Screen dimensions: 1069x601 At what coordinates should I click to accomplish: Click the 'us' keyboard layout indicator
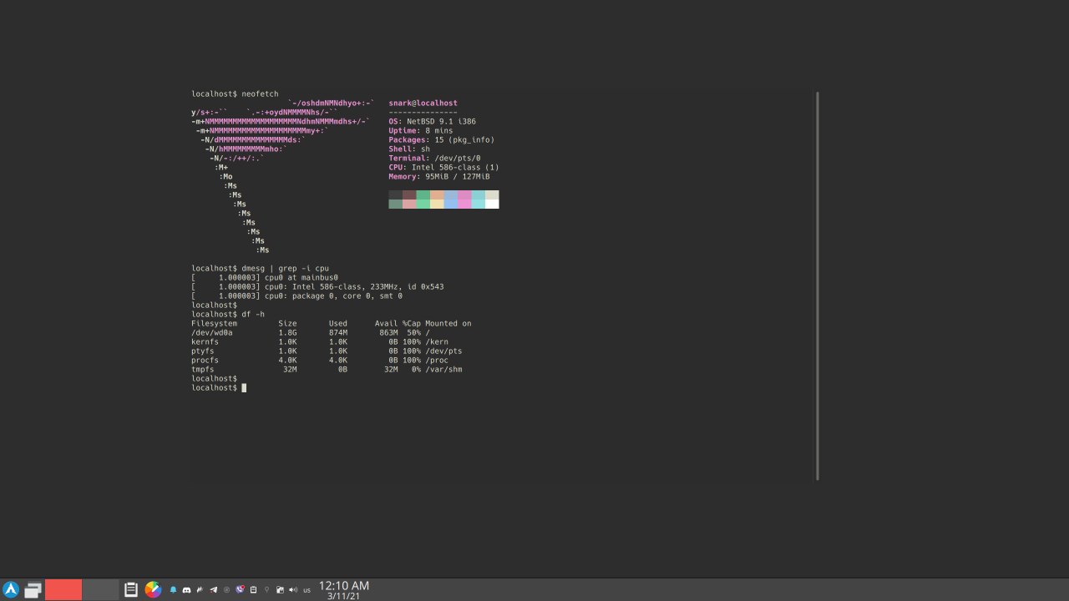point(307,591)
